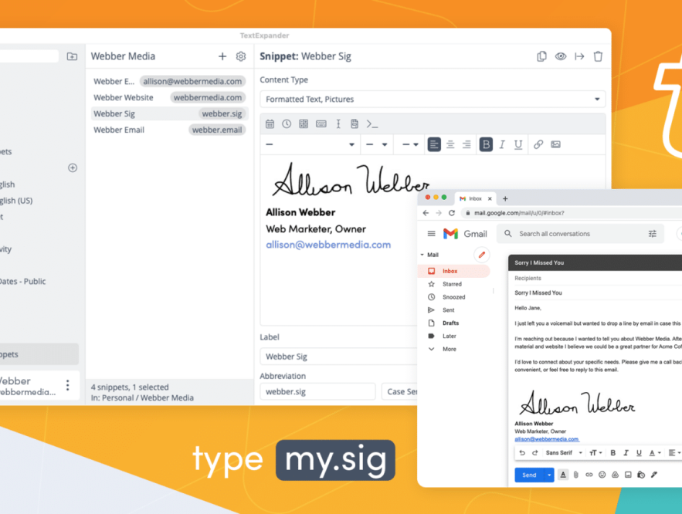Edit the Label field containing Webber Sig

pyautogui.click(x=338, y=357)
